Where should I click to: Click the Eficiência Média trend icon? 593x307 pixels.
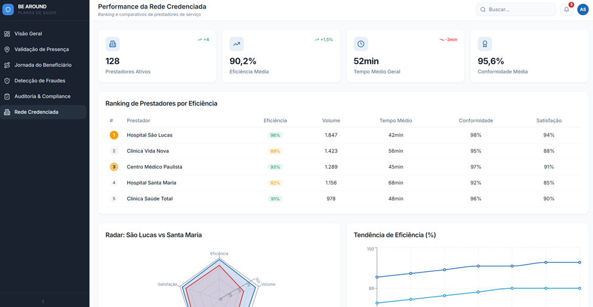[x=237, y=44]
